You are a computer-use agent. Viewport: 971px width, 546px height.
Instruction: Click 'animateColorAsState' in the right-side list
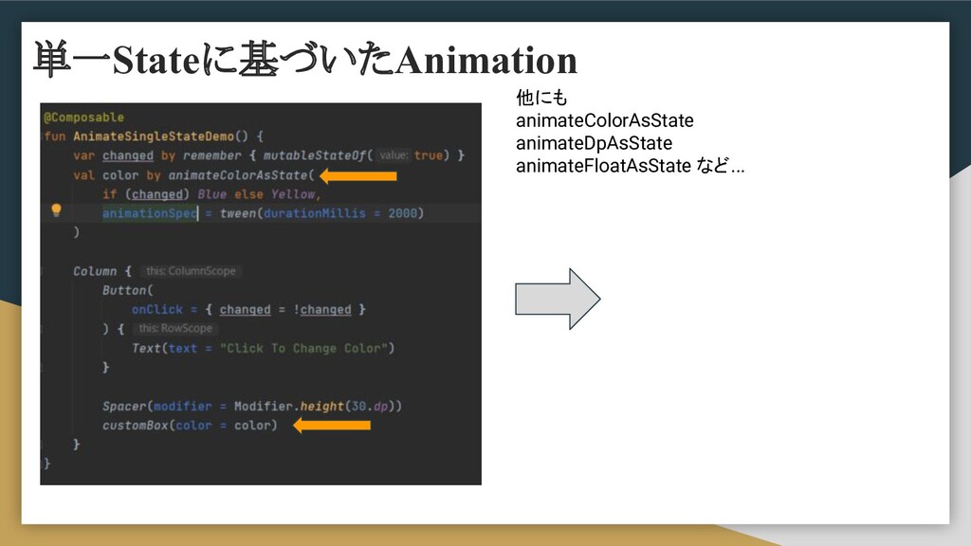point(604,120)
